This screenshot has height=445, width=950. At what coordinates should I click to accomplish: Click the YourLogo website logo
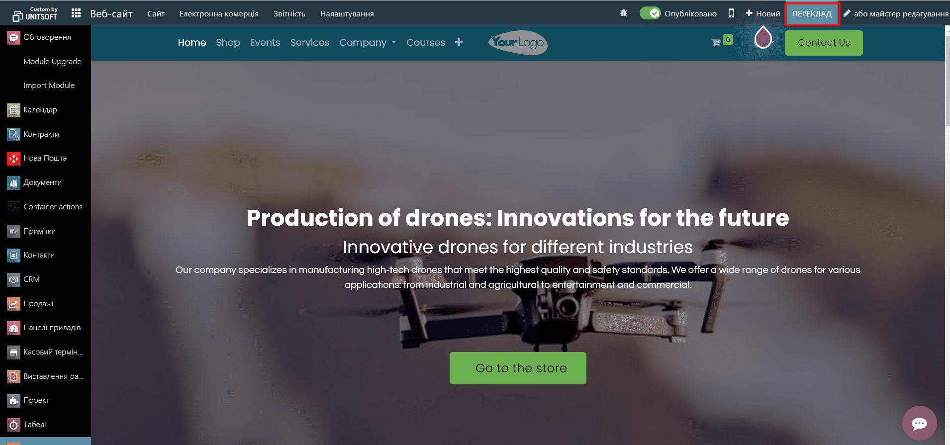pyautogui.click(x=518, y=43)
